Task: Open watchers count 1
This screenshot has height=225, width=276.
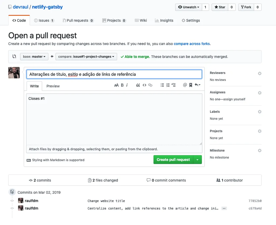Action: (x=205, y=7)
